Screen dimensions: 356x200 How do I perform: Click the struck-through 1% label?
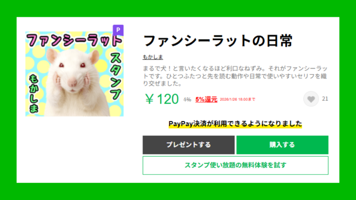[187, 99]
